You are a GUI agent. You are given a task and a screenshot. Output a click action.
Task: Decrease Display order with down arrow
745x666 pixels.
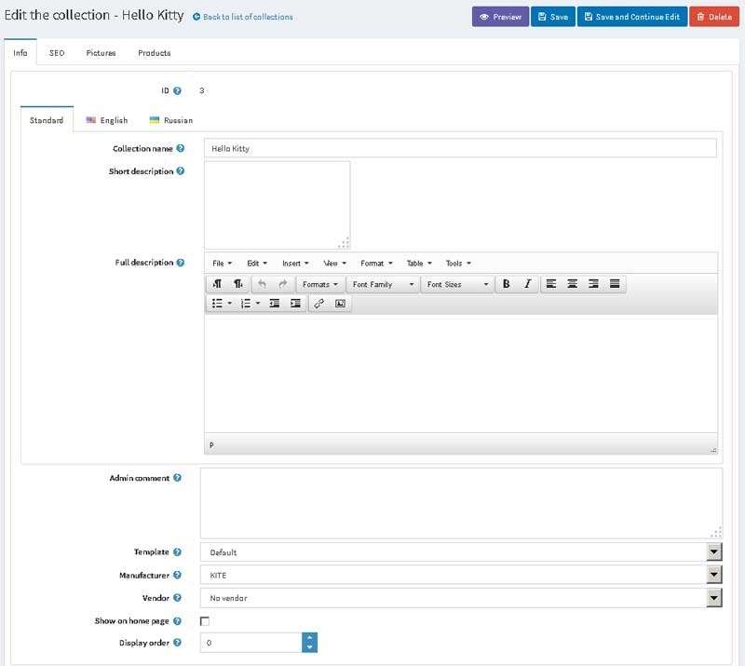(x=309, y=647)
